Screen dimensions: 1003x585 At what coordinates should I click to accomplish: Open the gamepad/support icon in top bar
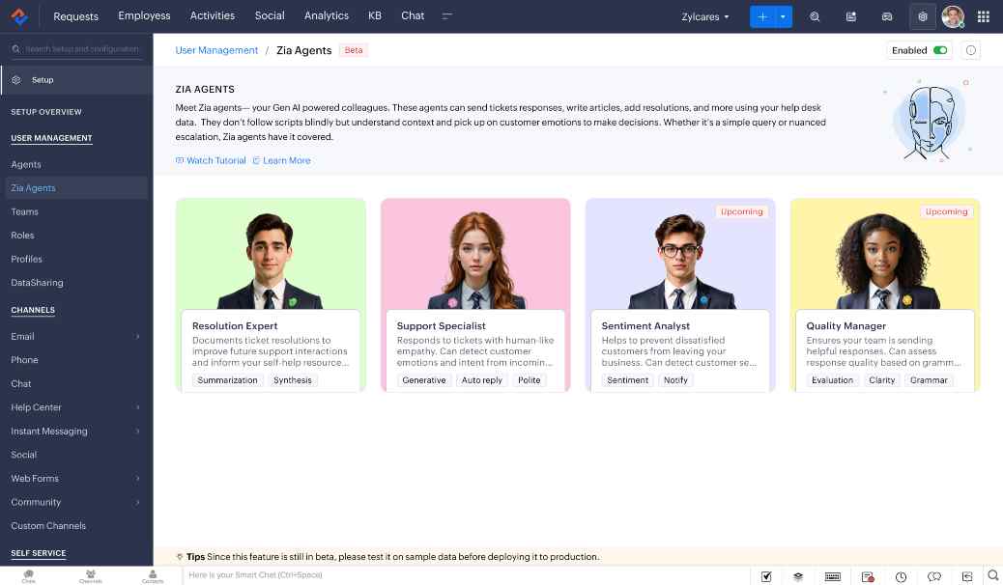(x=886, y=16)
